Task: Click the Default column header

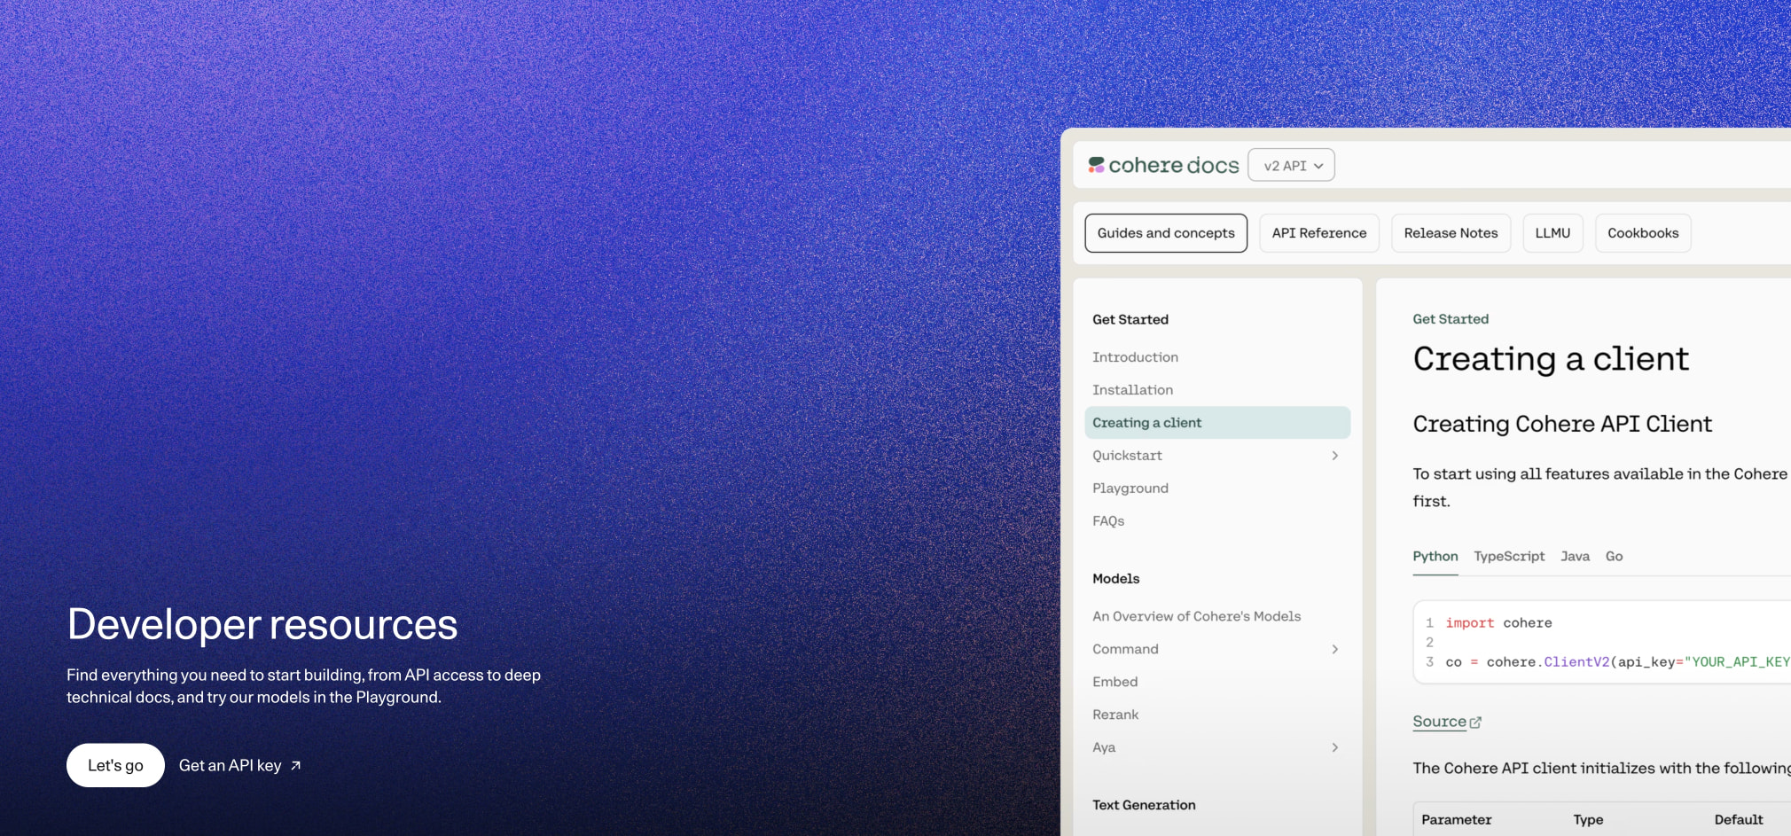Action: [1738, 820]
